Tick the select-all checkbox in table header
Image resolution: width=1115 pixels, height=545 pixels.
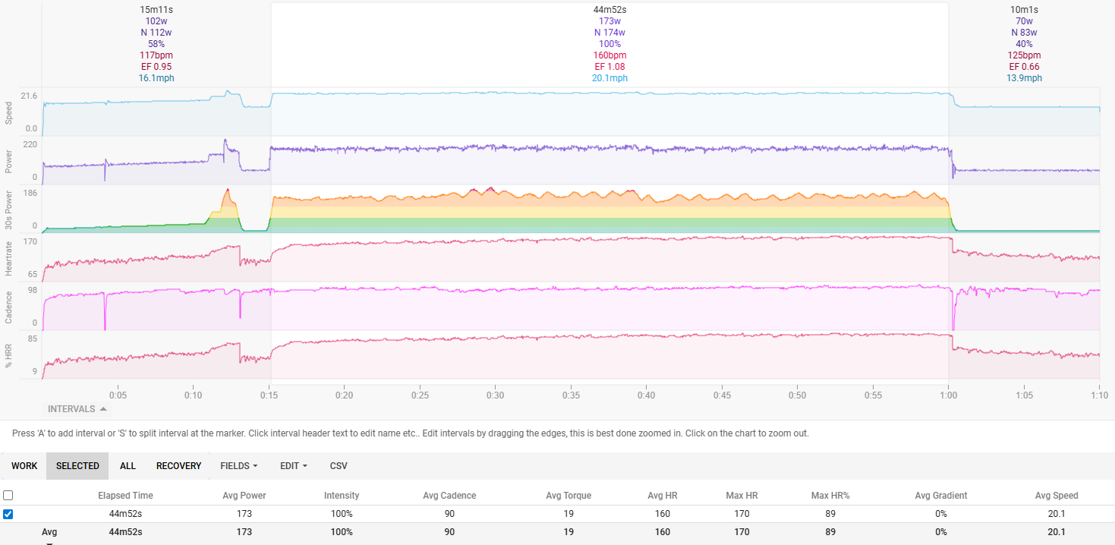pos(8,495)
